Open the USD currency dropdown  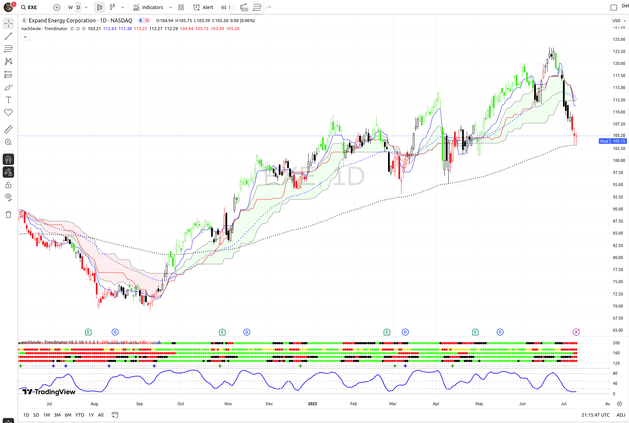[619, 21]
